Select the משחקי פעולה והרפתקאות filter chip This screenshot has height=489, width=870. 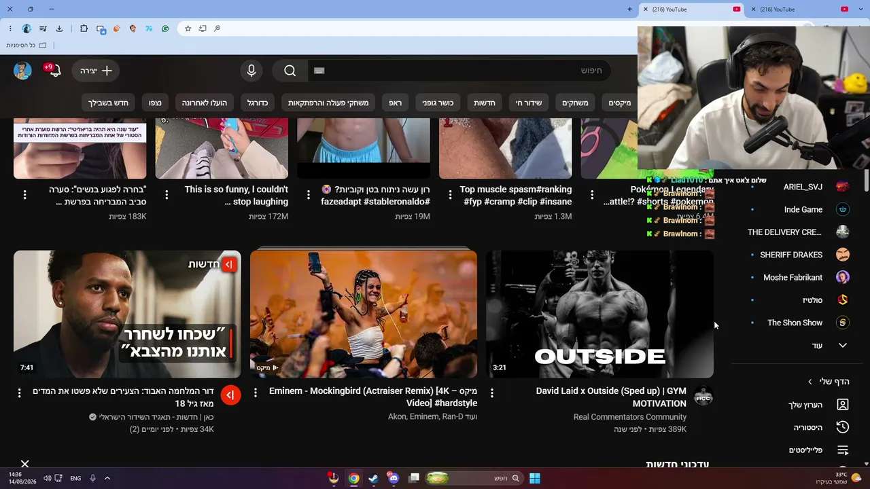pos(328,103)
